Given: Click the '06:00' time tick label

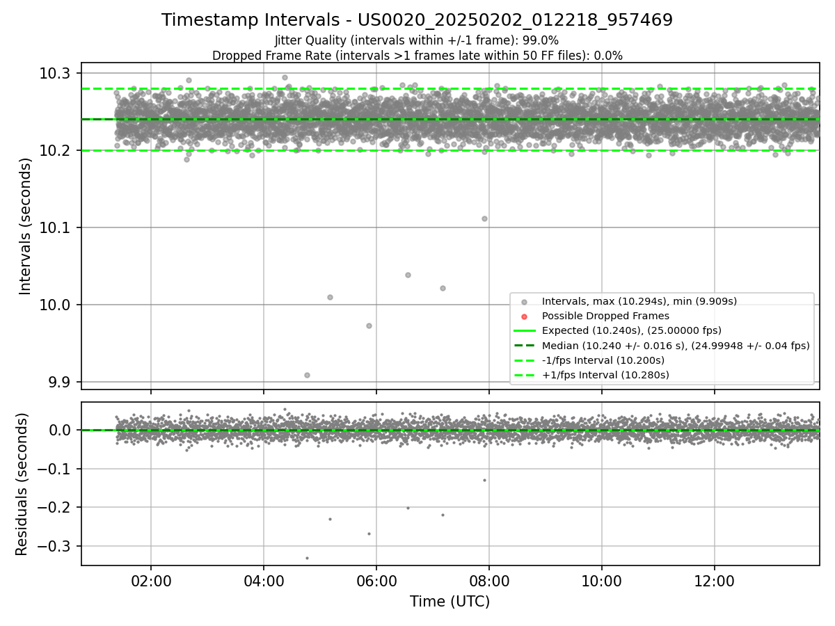Looking at the screenshot, I should (376, 581).
